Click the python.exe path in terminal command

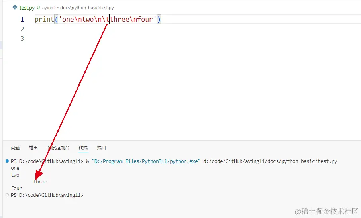click(x=146, y=161)
